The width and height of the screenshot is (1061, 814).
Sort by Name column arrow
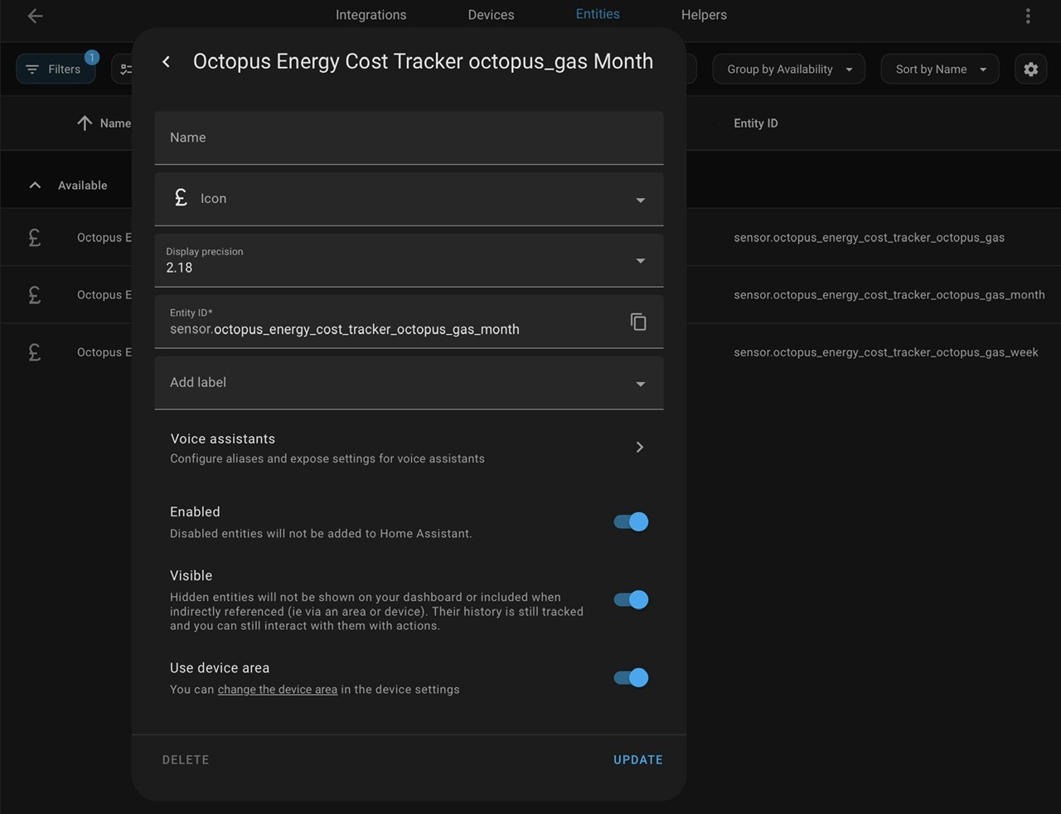(x=85, y=124)
